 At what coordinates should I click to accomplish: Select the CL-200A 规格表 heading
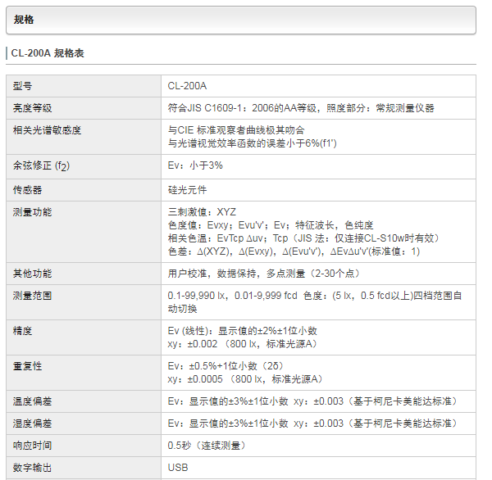[48, 53]
